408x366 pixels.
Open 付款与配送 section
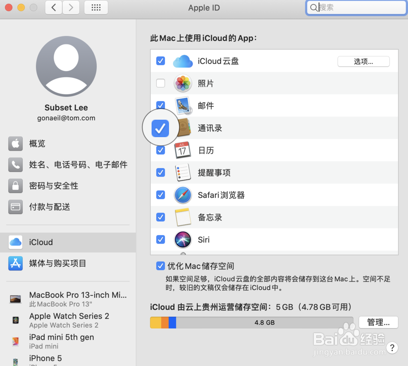coord(68,207)
